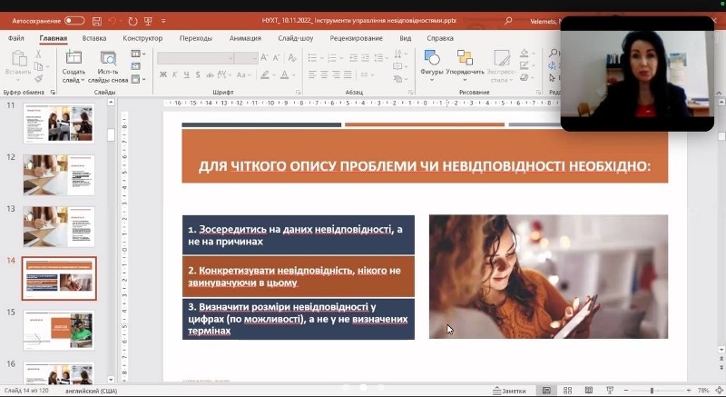Click the Redo circular arrow icon
The image size is (726, 397).
[x=132, y=21]
